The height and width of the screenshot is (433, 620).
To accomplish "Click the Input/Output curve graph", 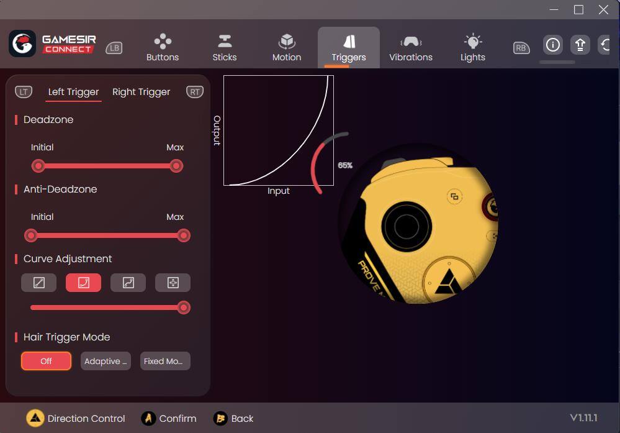I will (279, 130).
